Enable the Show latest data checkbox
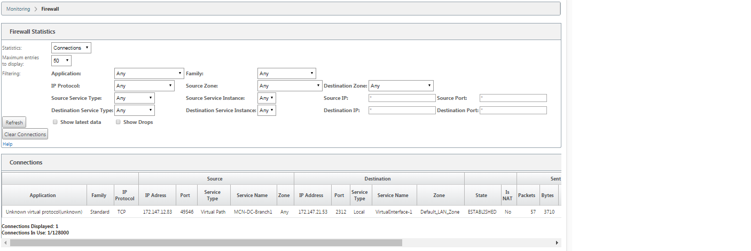Viewport: 751px width, 251px height. [x=56, y=122]
